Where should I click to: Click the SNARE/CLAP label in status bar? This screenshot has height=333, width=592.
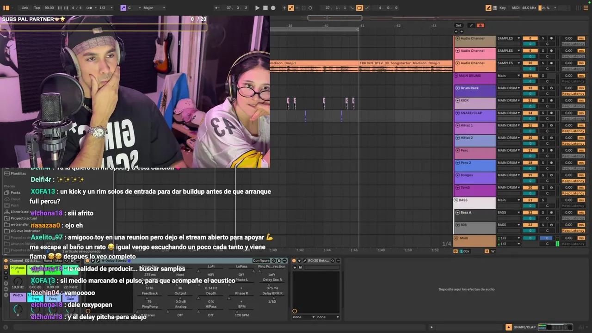point(524,327)
